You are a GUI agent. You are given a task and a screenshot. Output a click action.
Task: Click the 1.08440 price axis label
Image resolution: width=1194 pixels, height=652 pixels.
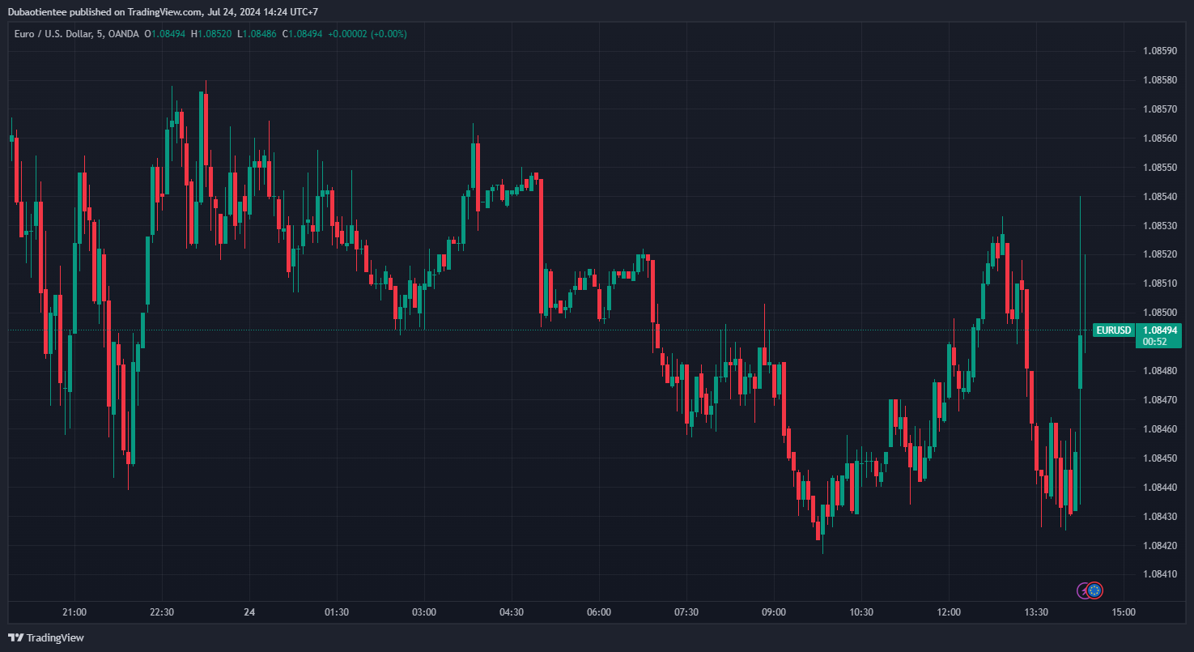point(1160,488)
